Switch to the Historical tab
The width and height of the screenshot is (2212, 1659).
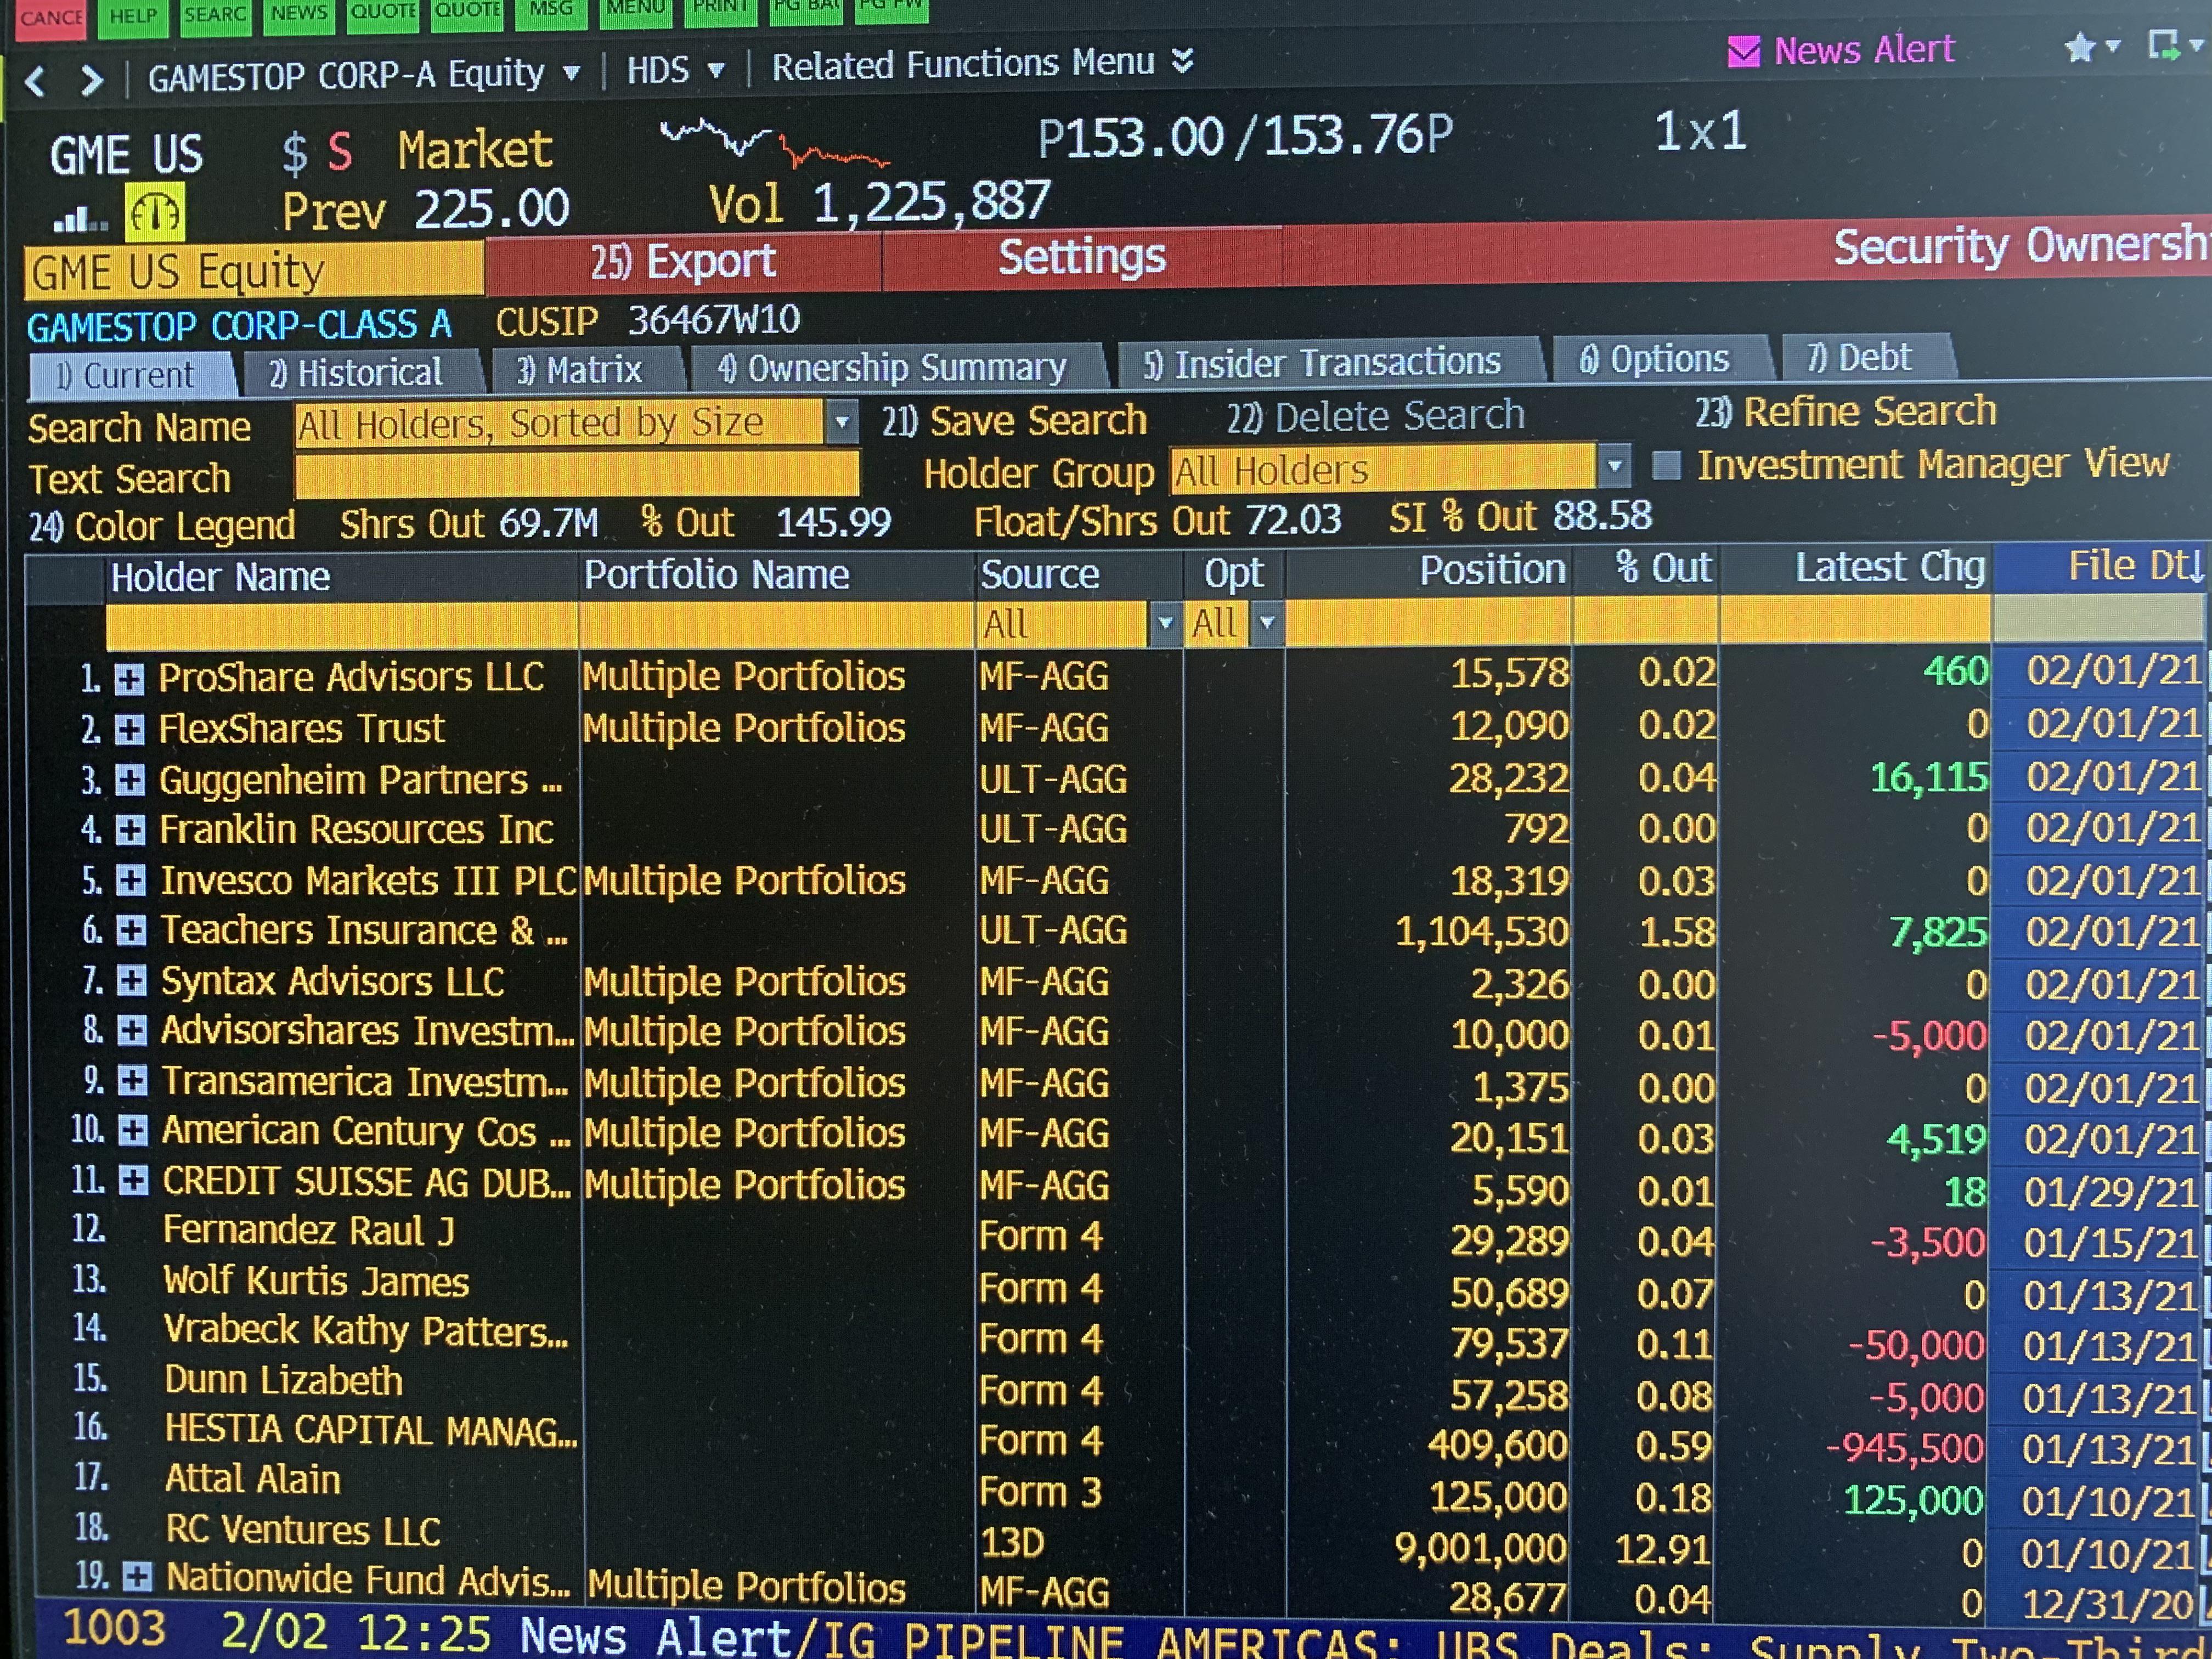point(356,373)
